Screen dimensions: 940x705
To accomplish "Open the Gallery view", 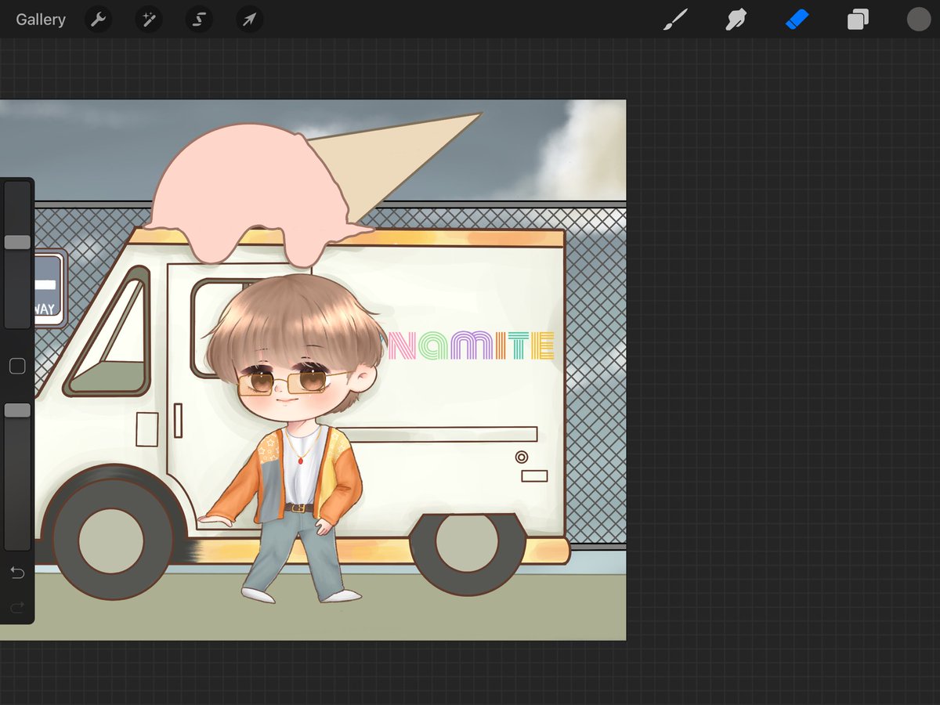I will click(41, 20).
